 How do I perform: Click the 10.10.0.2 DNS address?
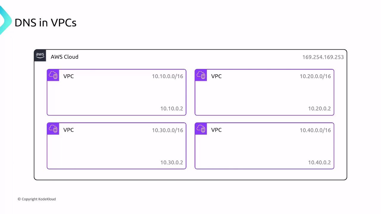click(171, 108)
